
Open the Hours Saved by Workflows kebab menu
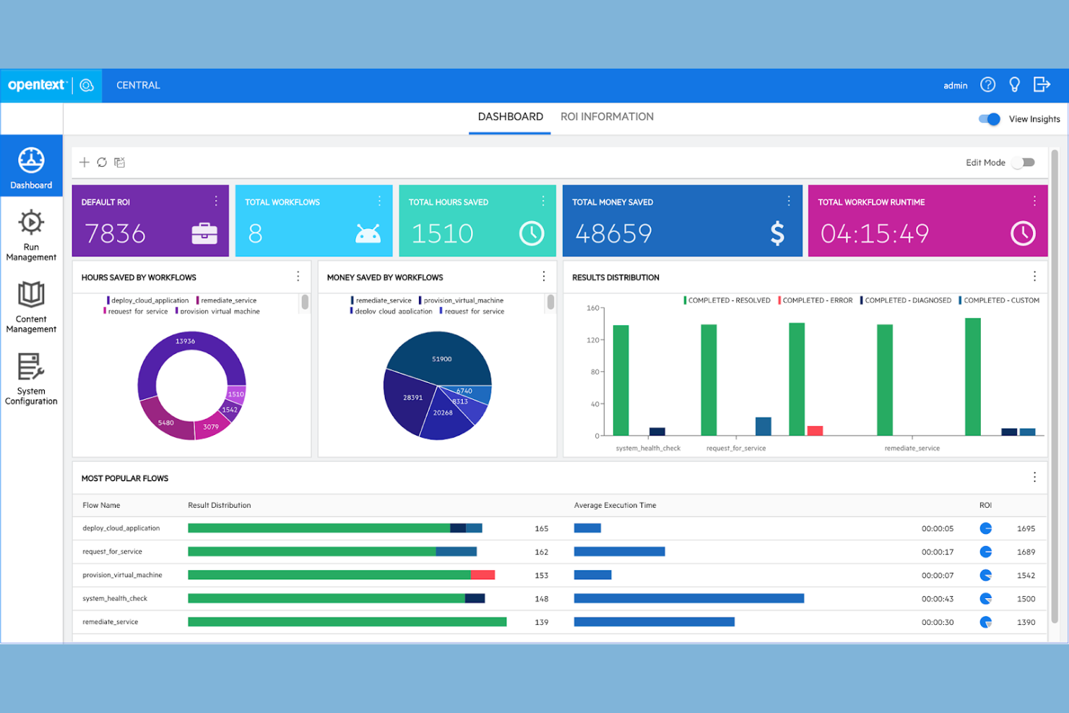click(298, 276)
